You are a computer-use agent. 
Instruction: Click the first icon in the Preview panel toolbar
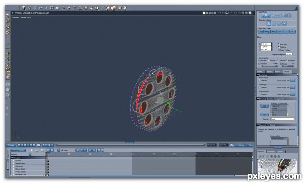point(260,157)
